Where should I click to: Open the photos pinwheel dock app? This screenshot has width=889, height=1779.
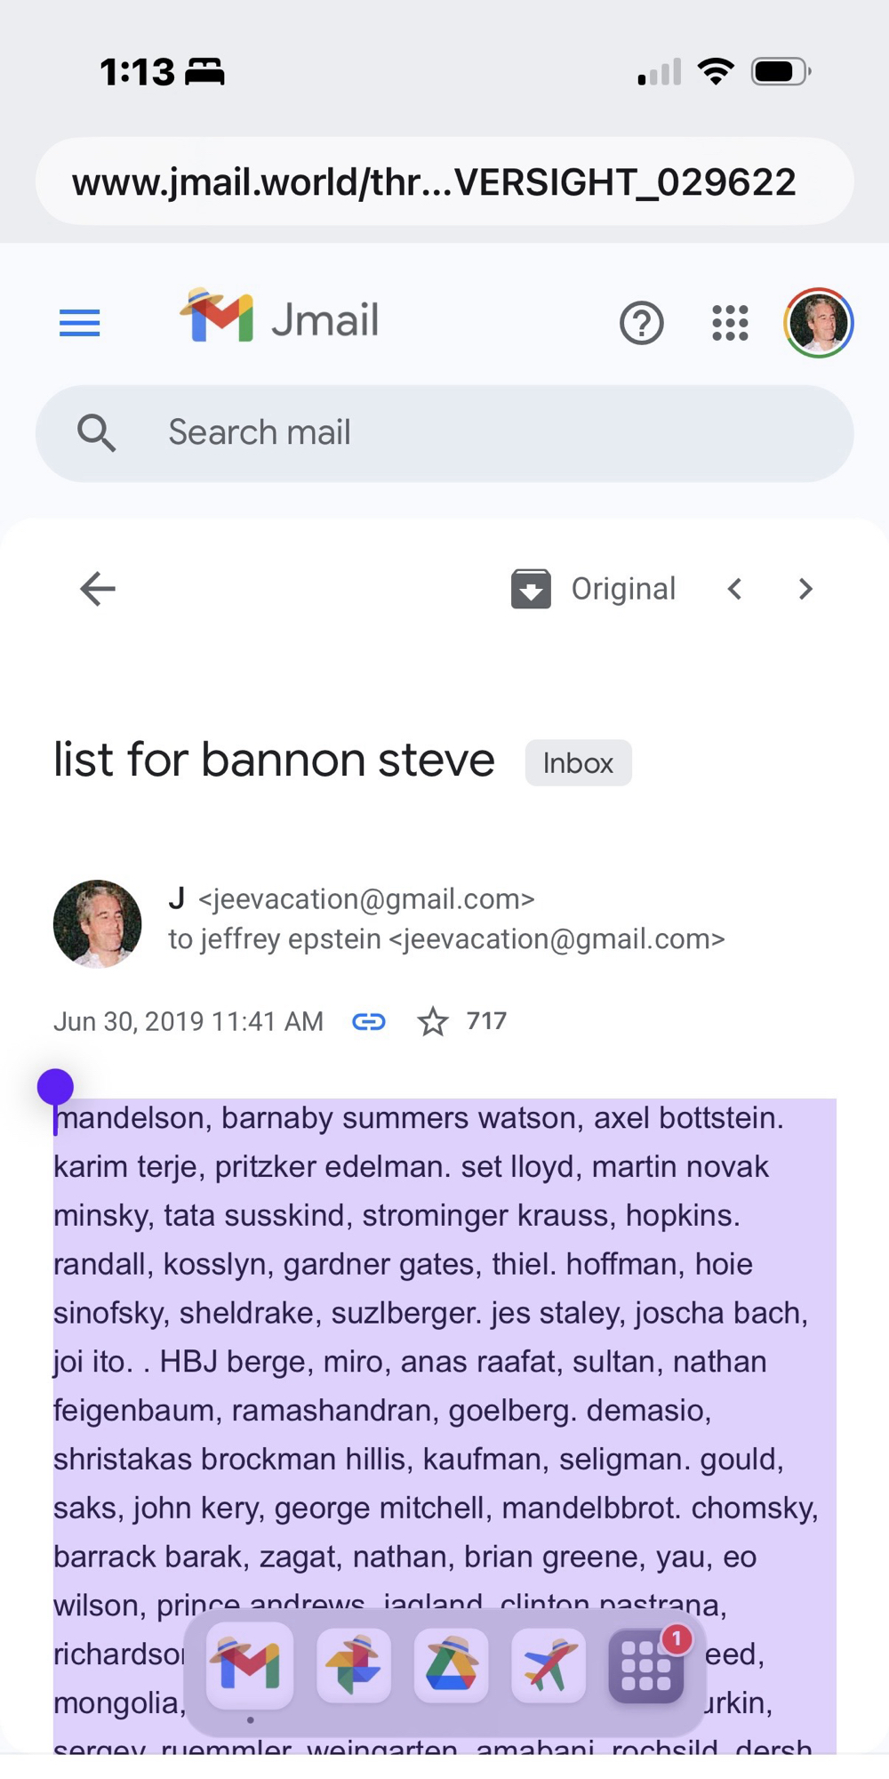coord(353,1665)
